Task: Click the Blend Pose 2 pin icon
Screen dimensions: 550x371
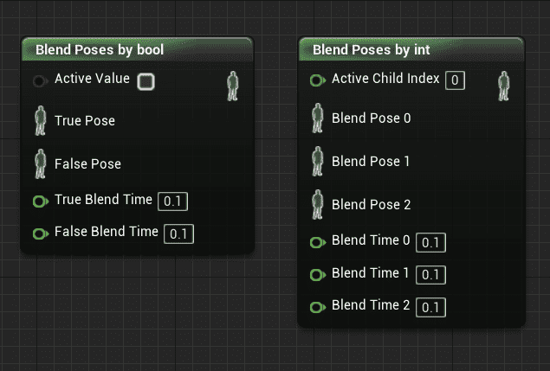Action: tap(317, 205)
